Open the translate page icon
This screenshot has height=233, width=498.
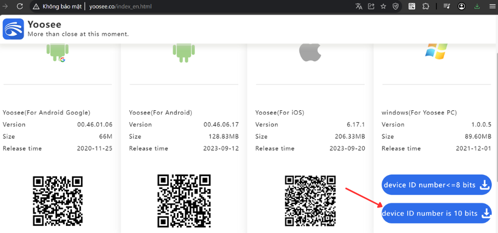[359, 6]
